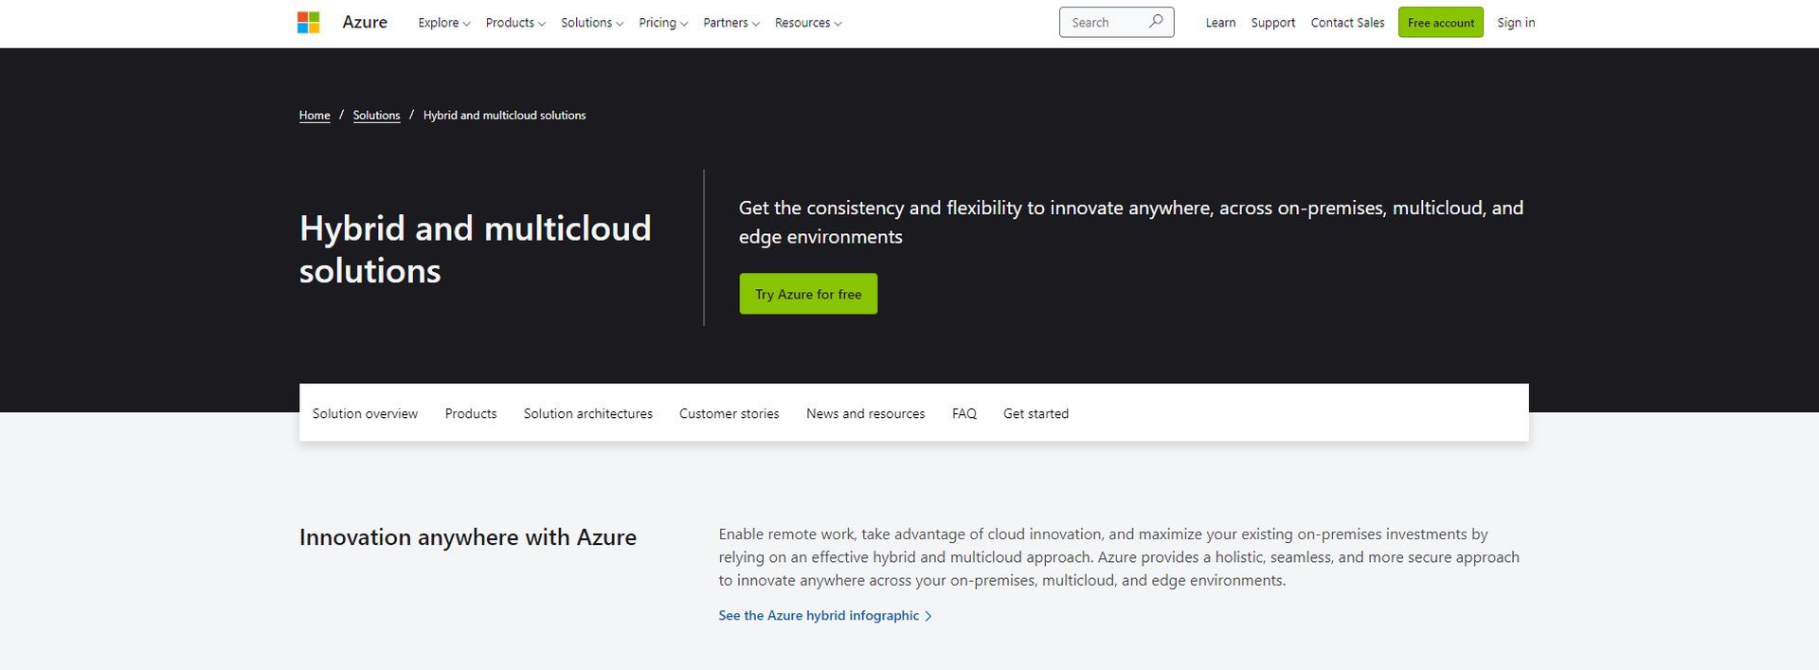Open See the Azure hybrid infographic link

(x=825, y=616)
